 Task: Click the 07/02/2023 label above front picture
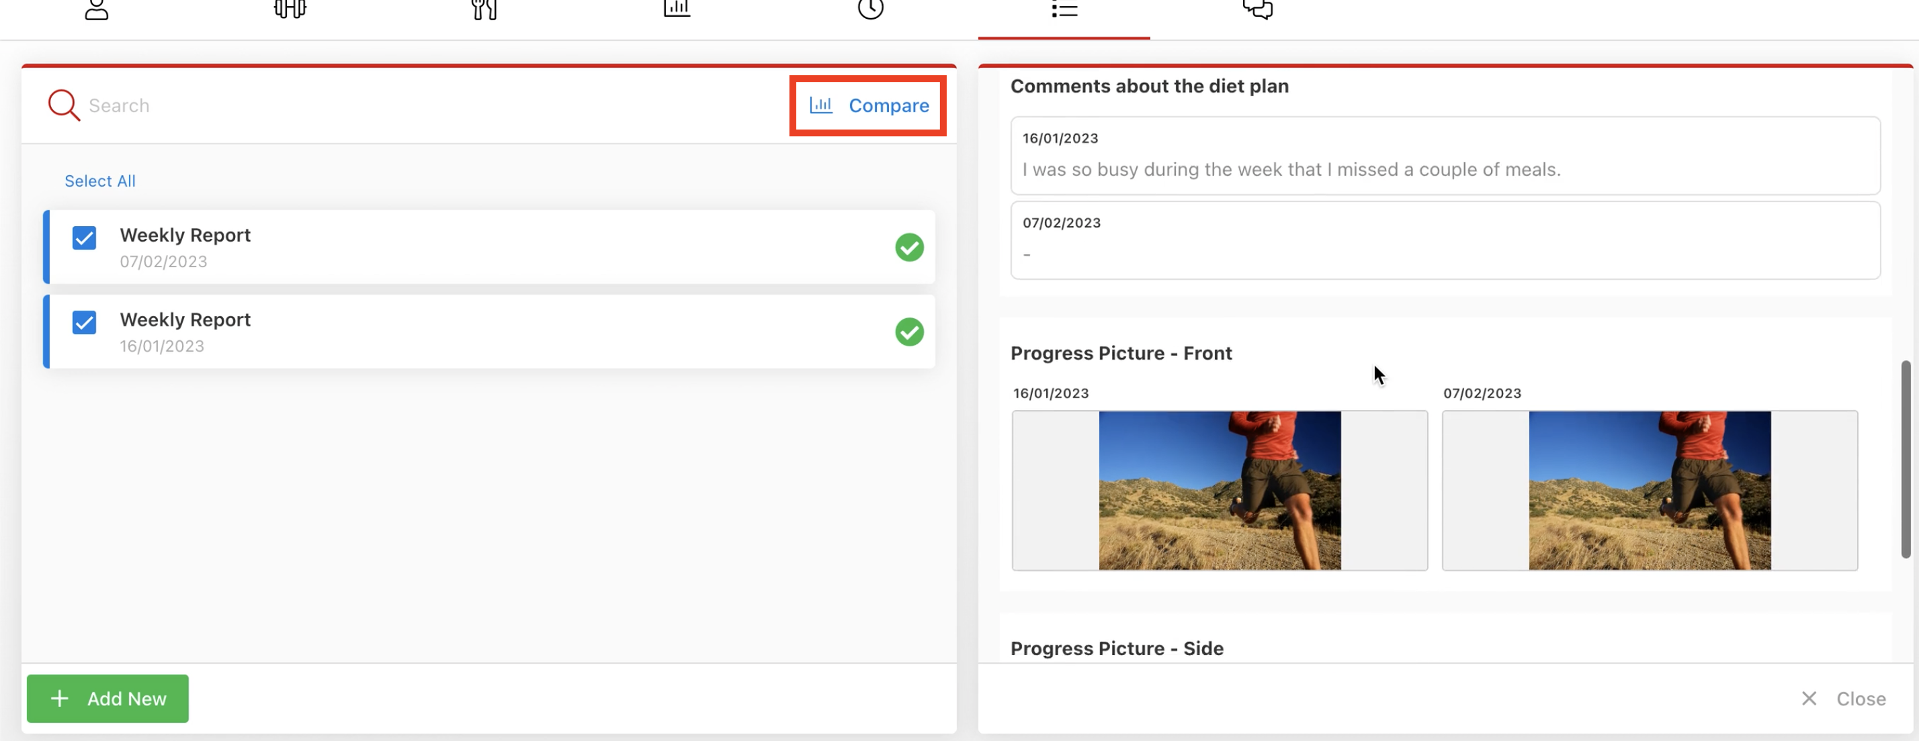click(x=1482, y=393)
